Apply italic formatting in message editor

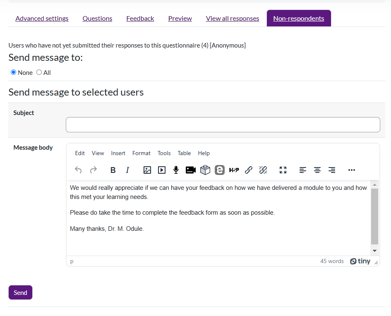click(x=127, y=170)
